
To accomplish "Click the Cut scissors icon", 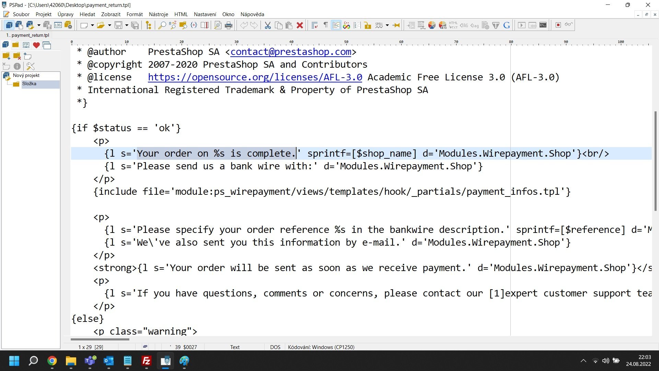I will (268, 25).
